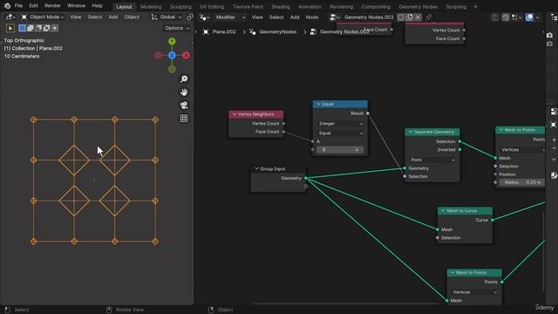558x314 pixels.
Task: Select the Select Box tool icon
Action: coord(10,28)
